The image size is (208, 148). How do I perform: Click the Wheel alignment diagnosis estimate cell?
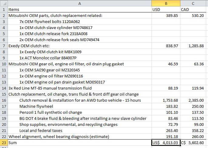pyautogui.click(x=79, y=136)
